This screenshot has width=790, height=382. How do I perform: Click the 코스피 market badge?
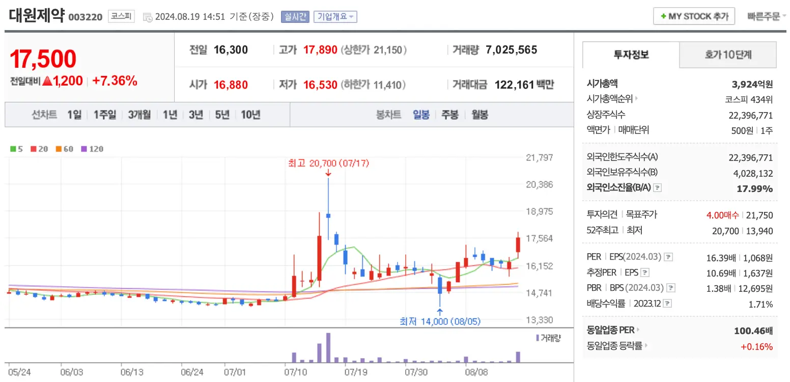point(121,16)
